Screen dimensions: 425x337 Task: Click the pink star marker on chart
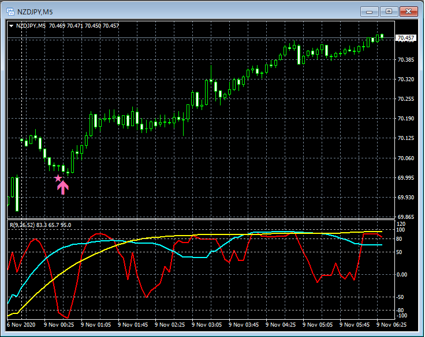tap(58, 179)
